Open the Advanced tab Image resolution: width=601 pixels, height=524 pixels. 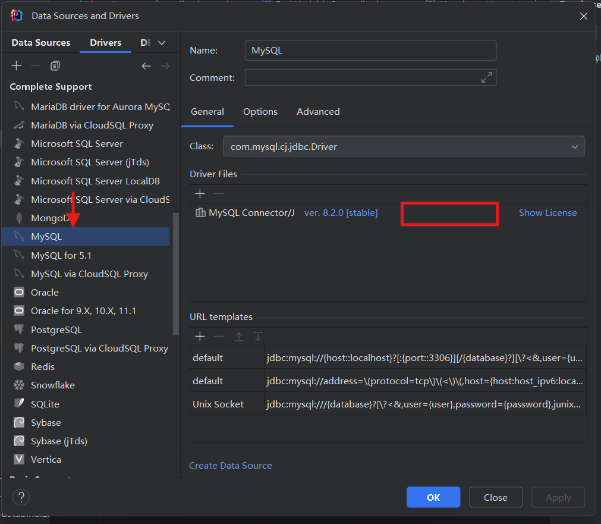(318, 112)
